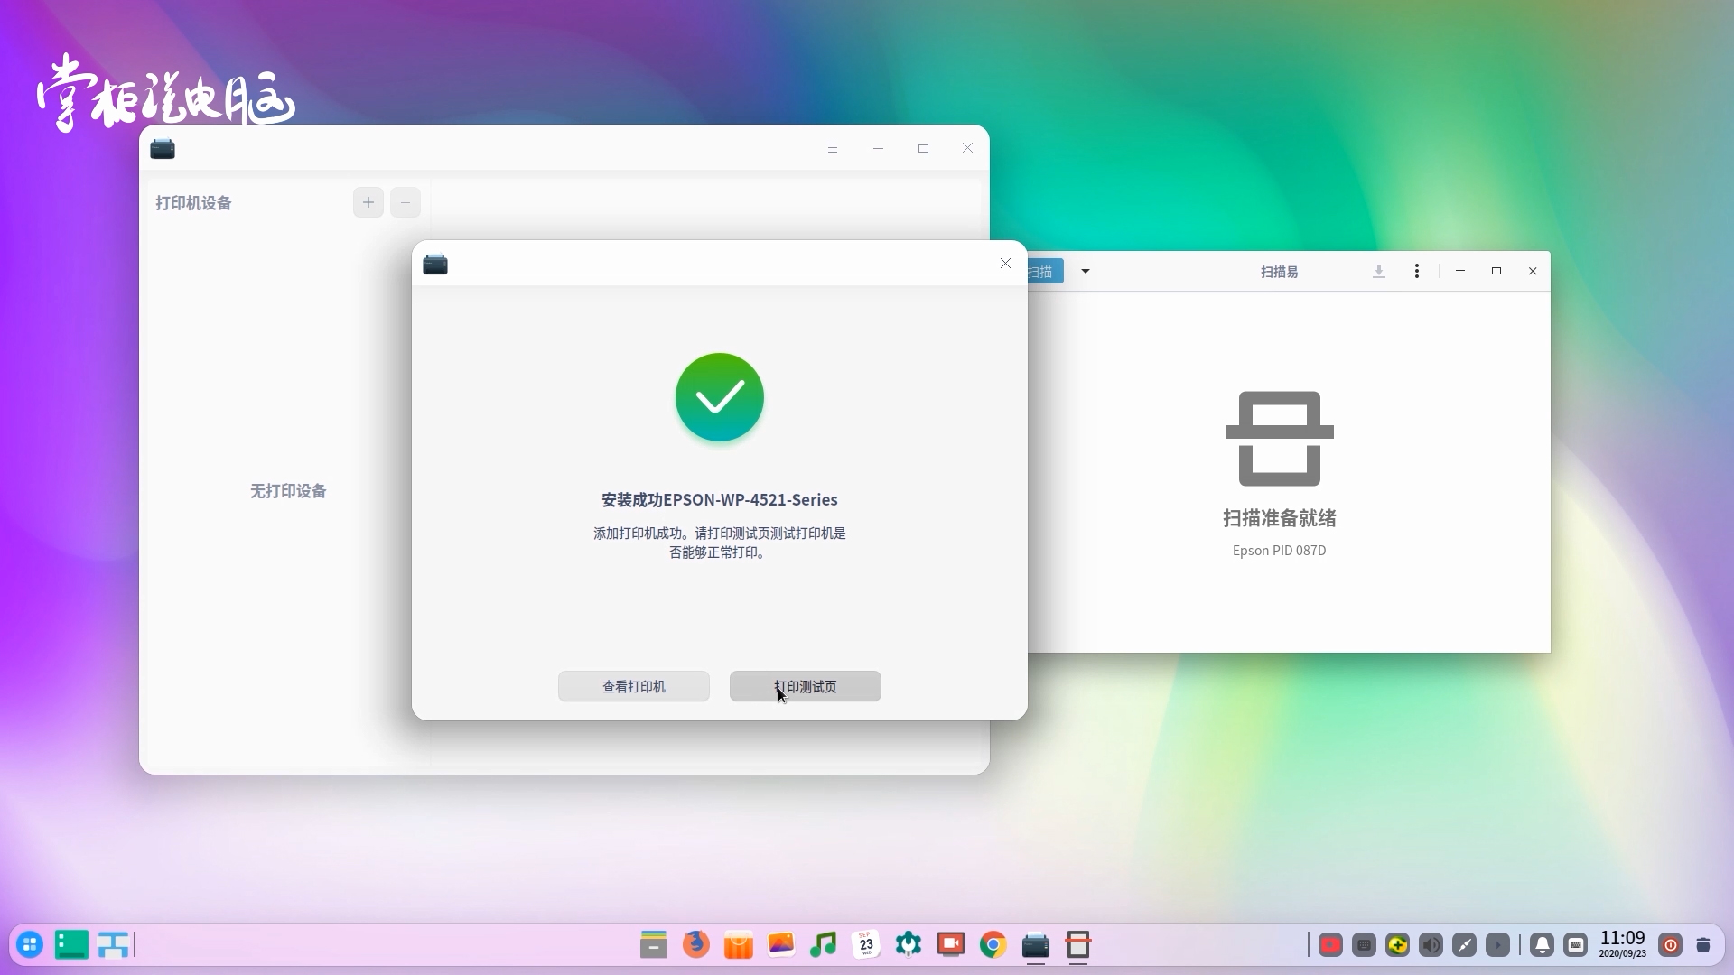1734x975 pixels.
Task: Open the app store bag icon
Action: (x=738, y=945)
